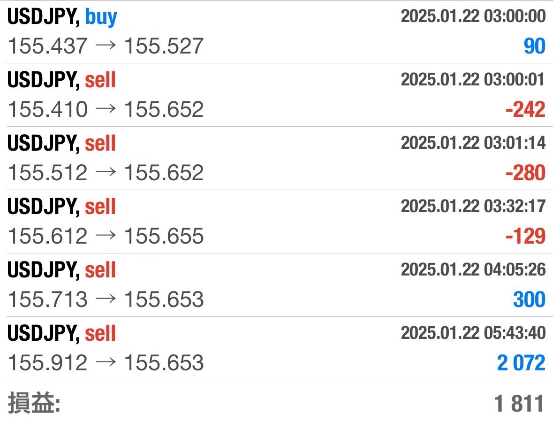Click the loss value -280
Image resolution: width=553 pixels, height=421 pixels.
tap(525, 173)
